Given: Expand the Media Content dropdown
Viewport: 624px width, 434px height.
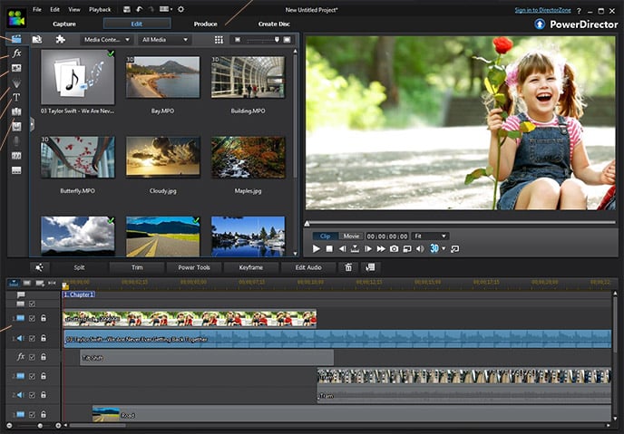Looking at the screenshot, I should pyautogui.click(x=107, y=39).
